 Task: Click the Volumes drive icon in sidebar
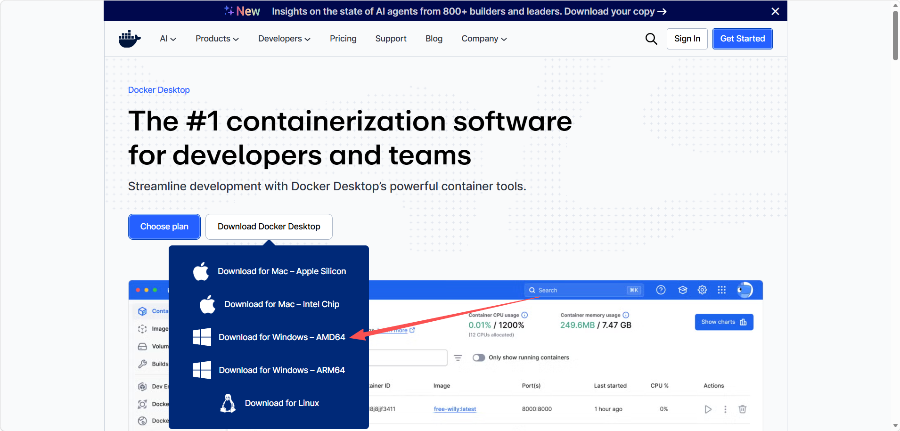pyautogui.click(x=142, y=347)
